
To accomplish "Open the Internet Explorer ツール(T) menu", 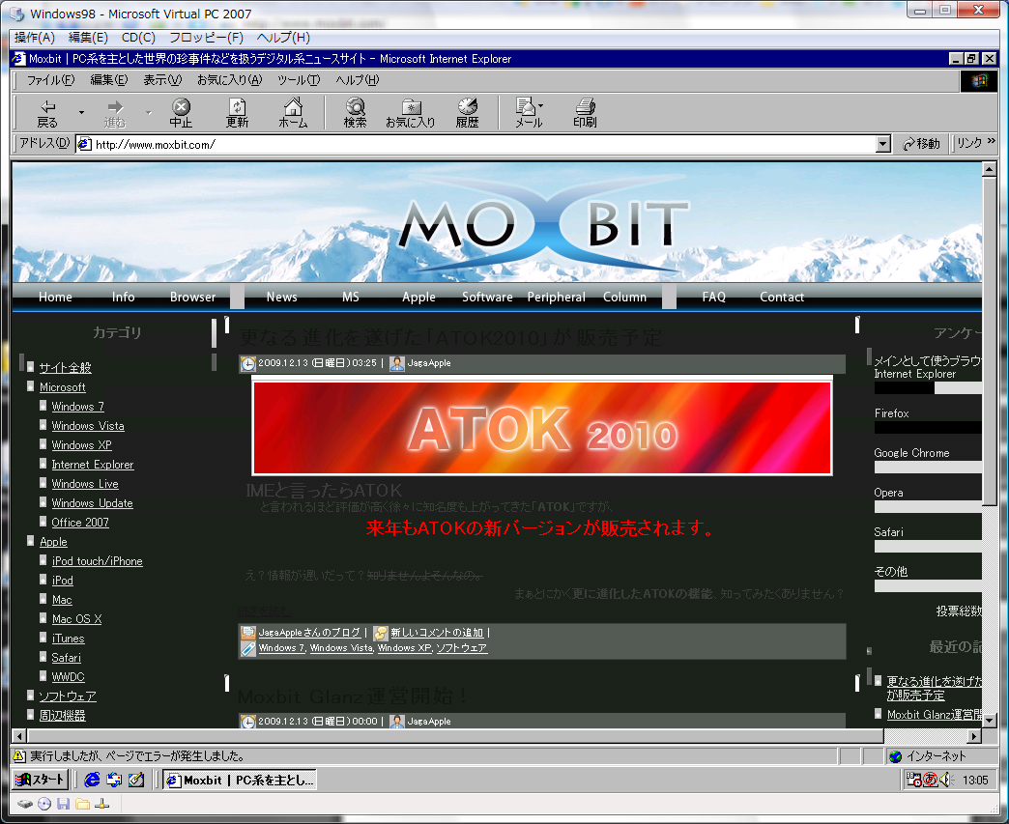I will click(299, 80).
